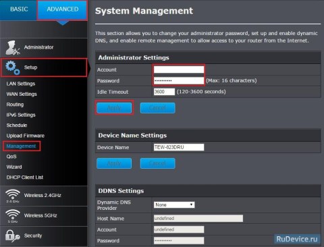Click the Host Name label

pyautogui.click(x=111, y=219)
